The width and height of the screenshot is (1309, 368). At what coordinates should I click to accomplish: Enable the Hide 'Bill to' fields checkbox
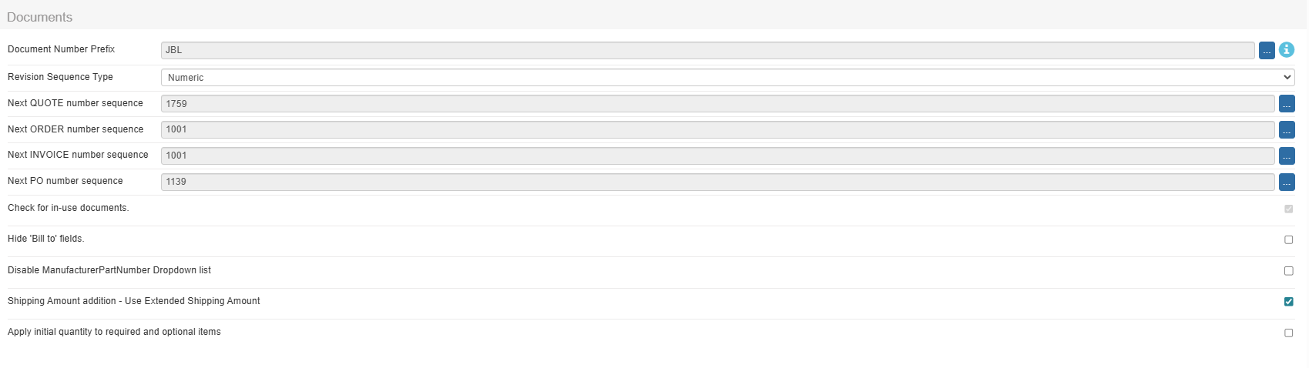(x=1288, y=239)
